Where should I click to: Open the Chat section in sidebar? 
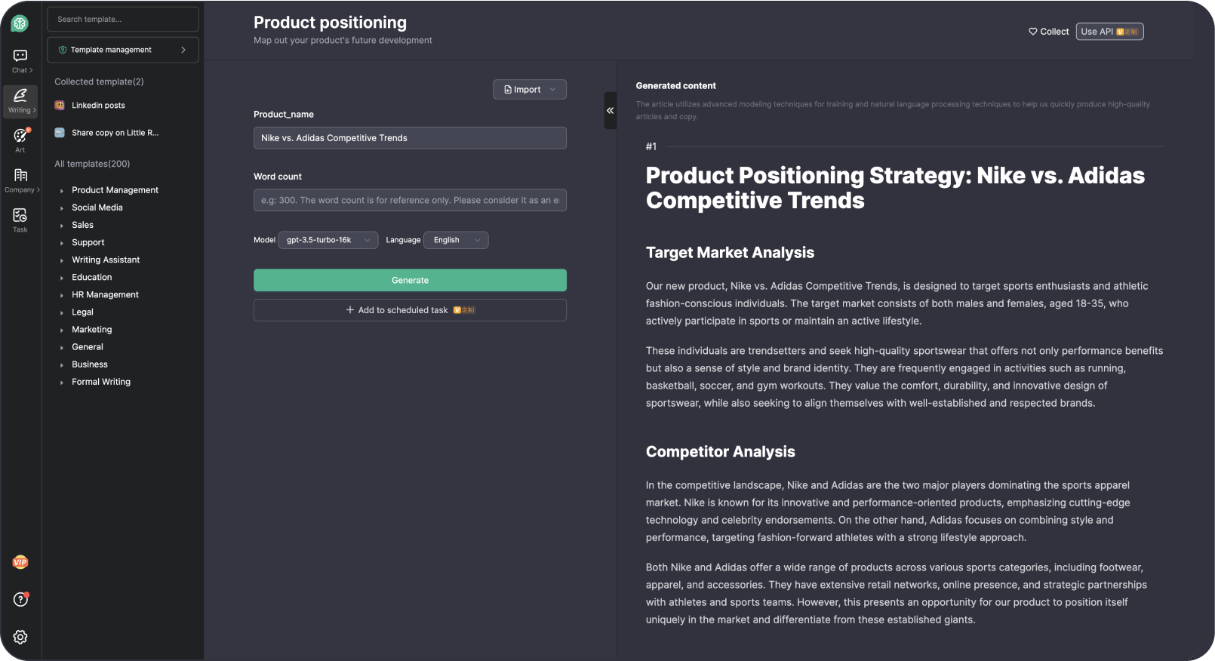(x=20, y=61)
